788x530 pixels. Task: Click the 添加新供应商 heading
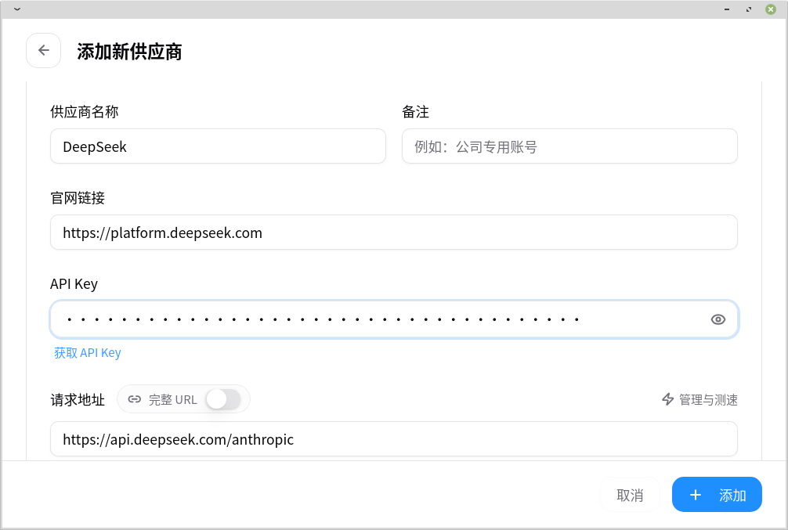click(x=129, y=51)
